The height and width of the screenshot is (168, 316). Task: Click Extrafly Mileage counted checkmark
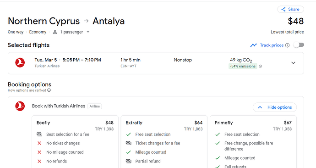coord(128,152)
